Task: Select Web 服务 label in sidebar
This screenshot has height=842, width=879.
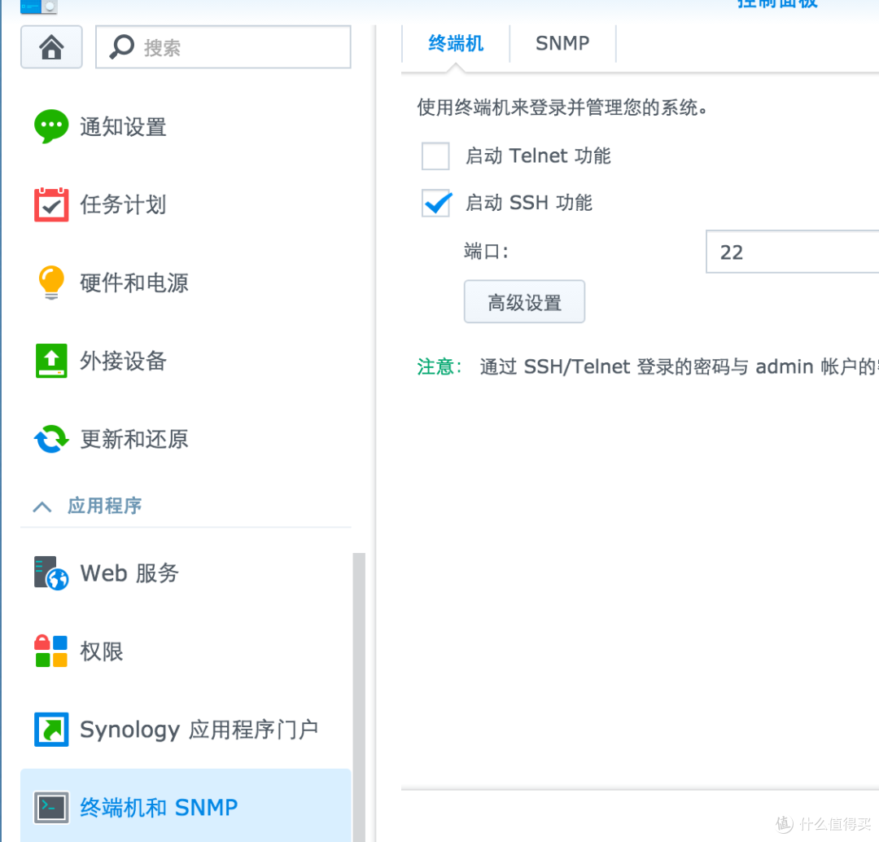Action: (129, 573)
